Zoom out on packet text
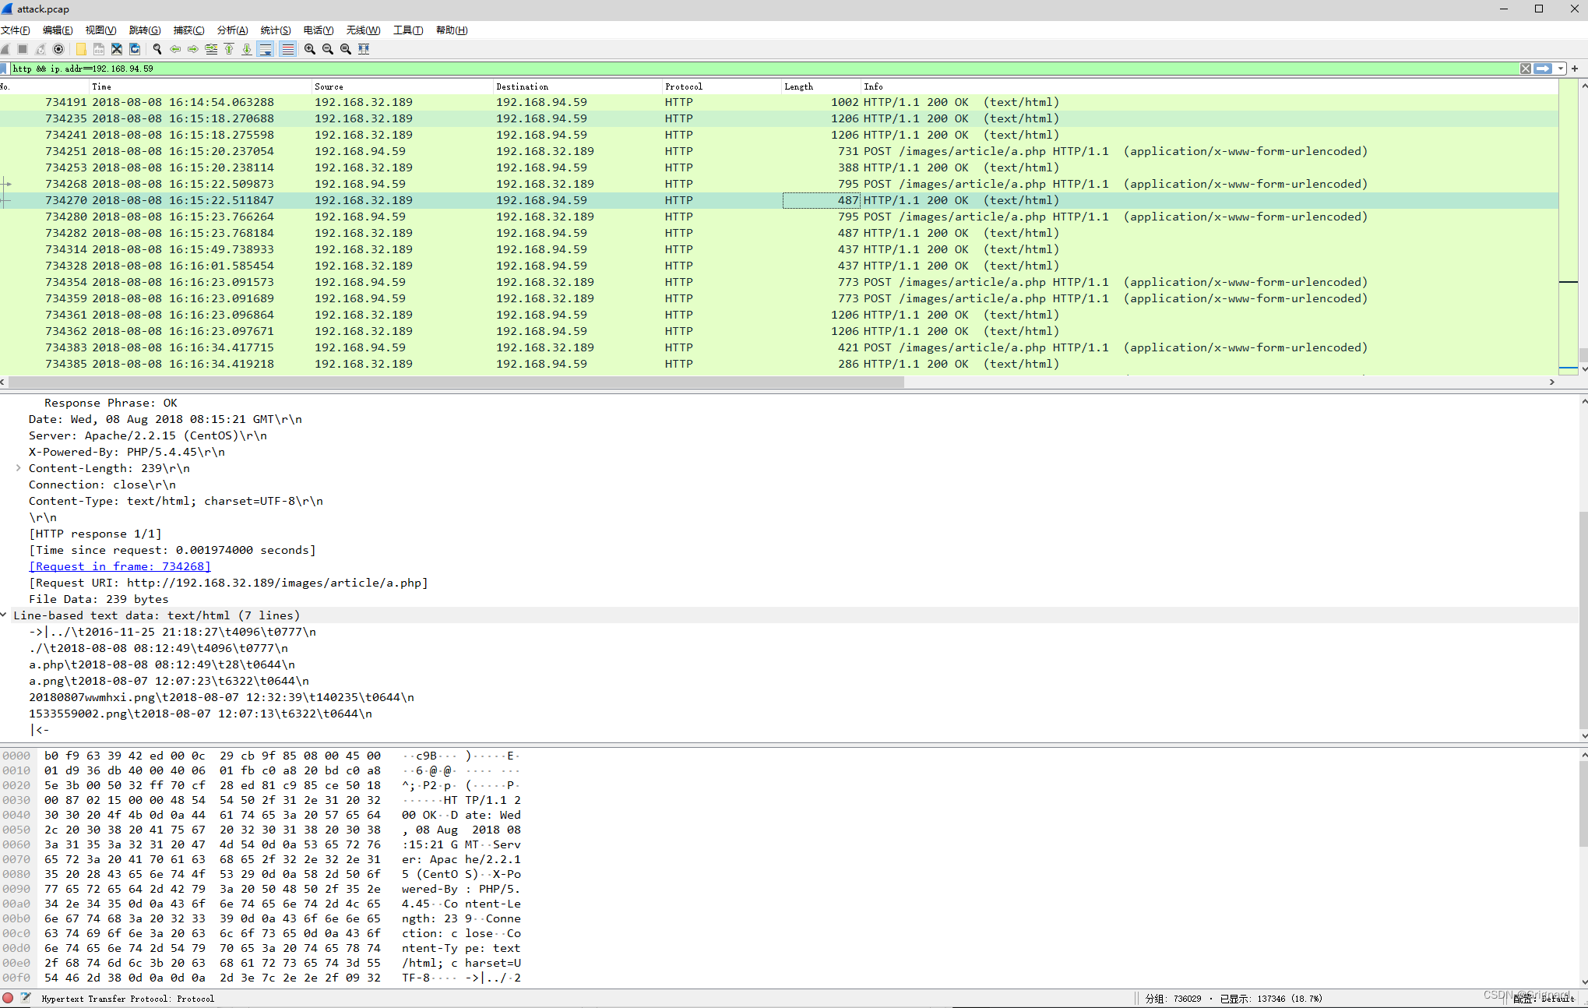1588x1008 pixels. pos(328,49)
